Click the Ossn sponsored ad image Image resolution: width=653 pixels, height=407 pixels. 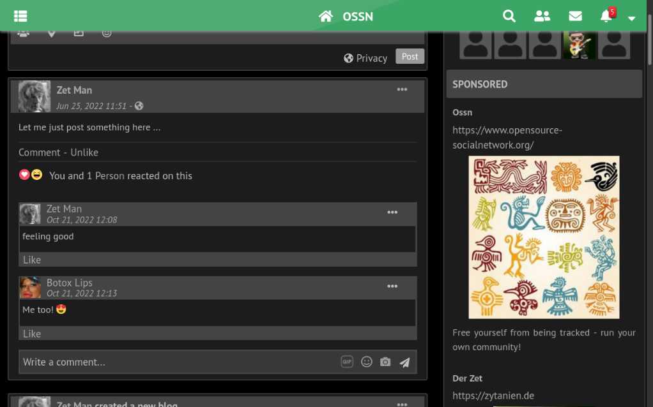[544, 237]
